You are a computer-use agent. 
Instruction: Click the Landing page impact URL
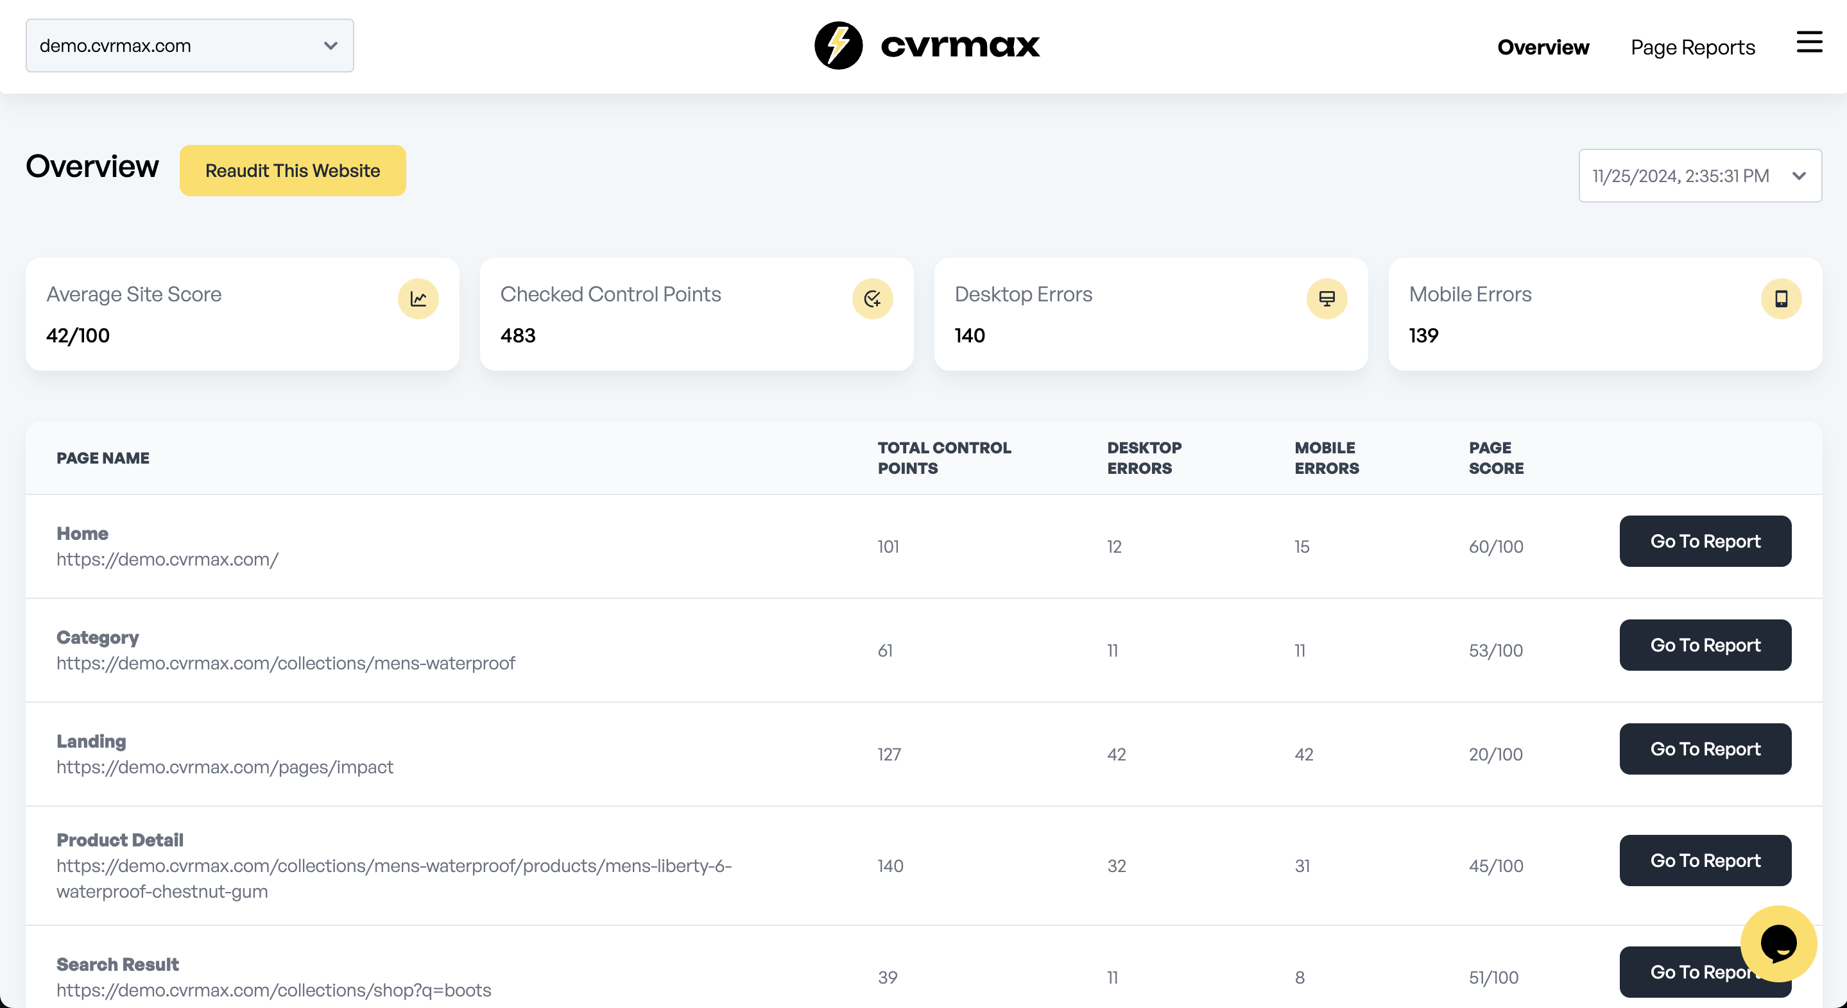point(225,766)
